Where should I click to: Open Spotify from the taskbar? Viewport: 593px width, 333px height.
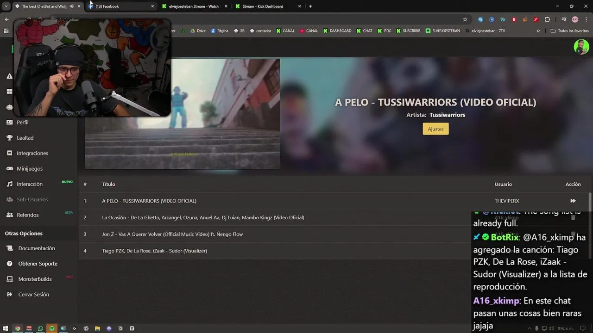click(52, 328)
